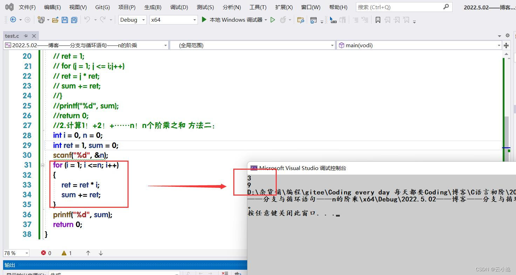Click the debug console window title
Viewport: 516px width, 275px height.
(x=302, y=168)
